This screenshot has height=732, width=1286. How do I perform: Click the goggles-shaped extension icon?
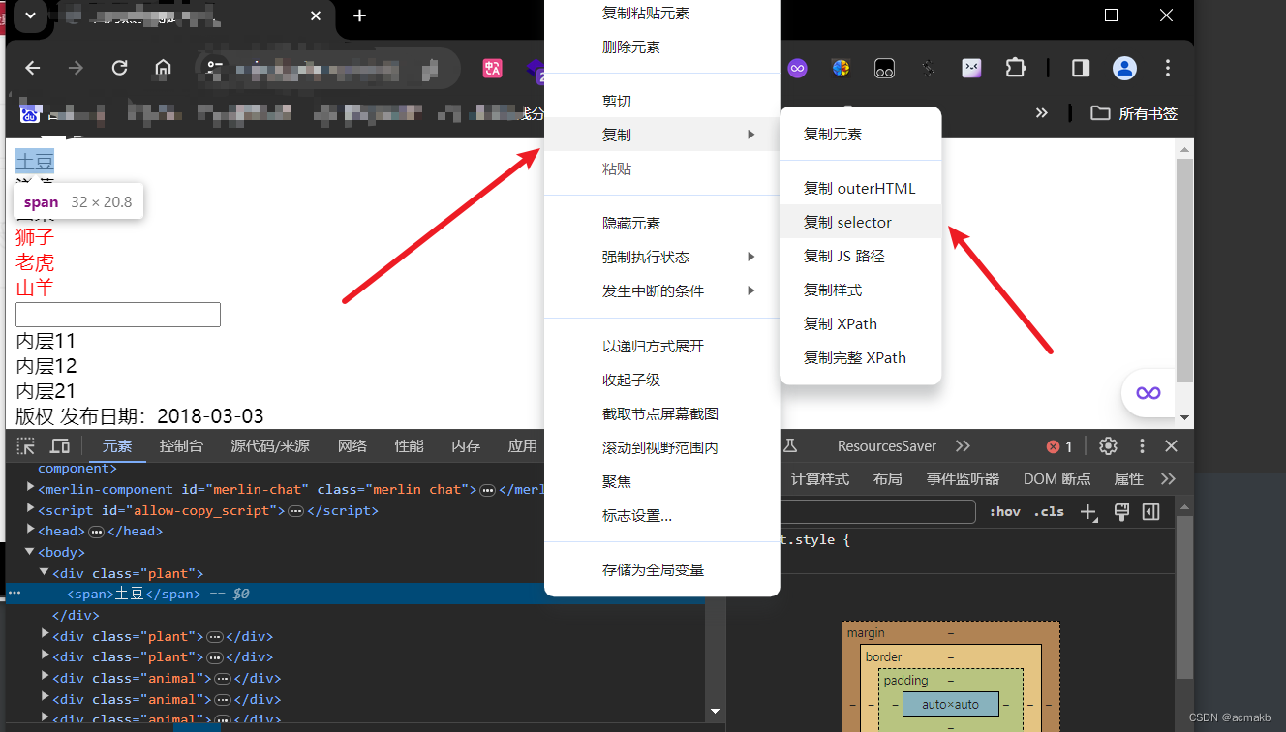point(884,68)
